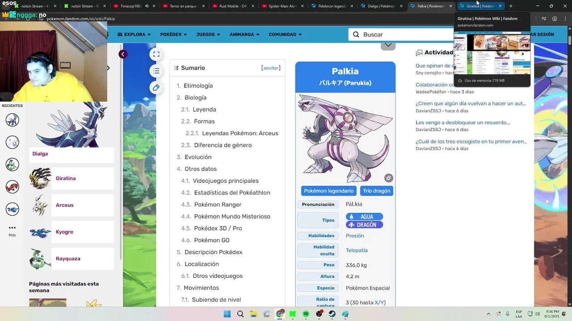Expand the JUEGOS dropdown menu
The height and width of the screenshot is (321, 572).
click(208, 34)
